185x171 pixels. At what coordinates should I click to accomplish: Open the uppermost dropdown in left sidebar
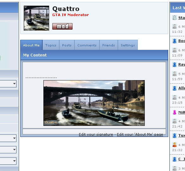tap(8, 84)
